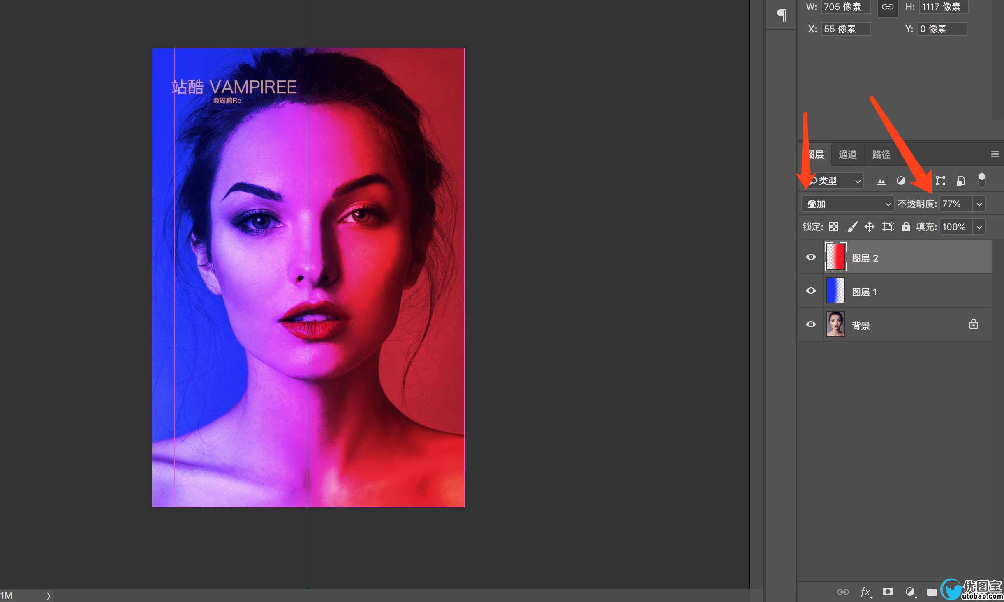The height and width of the screenshot is (602, 1004).
Task: Toggle the link width and height button
Action: (888, 7)
